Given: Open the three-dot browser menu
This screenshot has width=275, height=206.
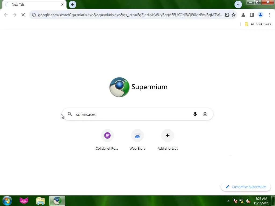Looking at the screenshot, I should tap(269, 15).
